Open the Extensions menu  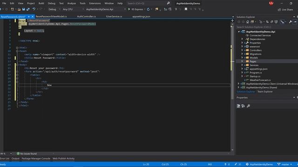click(95, 3)
